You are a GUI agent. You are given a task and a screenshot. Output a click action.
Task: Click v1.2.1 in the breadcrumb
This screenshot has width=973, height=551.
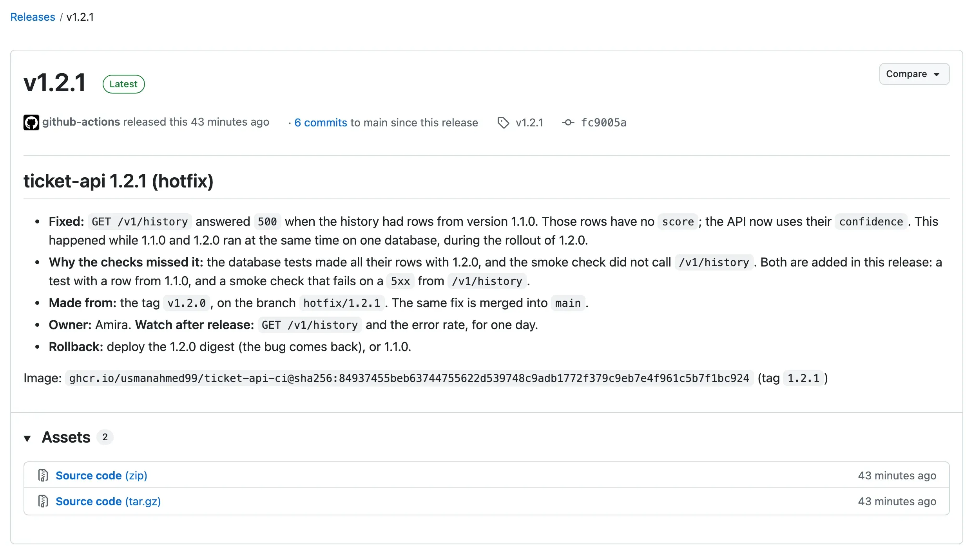pyautogui.click(x=80, y=17)
